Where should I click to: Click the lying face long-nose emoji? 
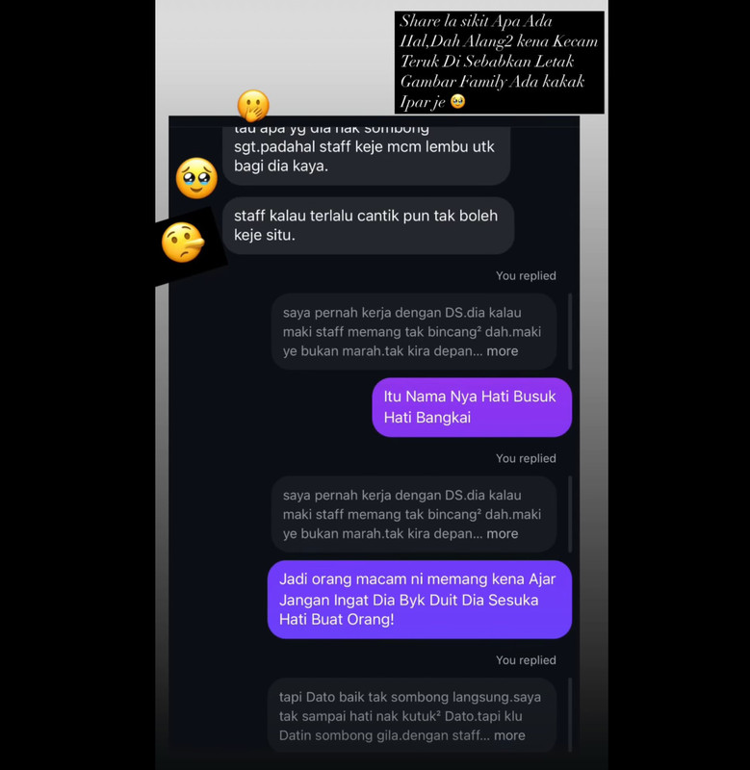[x=183, y=243]
